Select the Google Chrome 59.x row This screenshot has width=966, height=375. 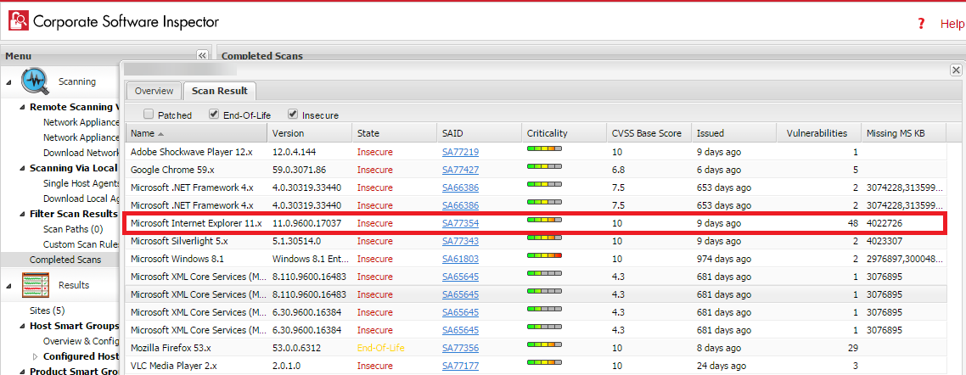click(536, 170)
